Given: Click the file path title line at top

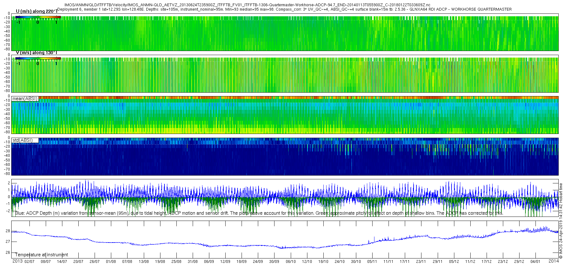Looking at the screenshot, I should [247, 5].
